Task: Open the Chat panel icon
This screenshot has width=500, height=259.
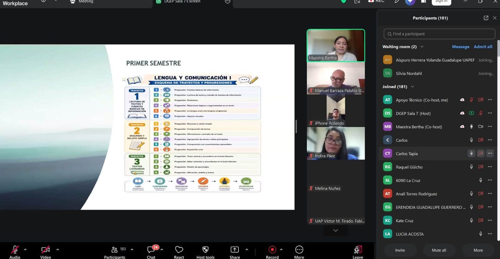Action: [x=151, y=249]
